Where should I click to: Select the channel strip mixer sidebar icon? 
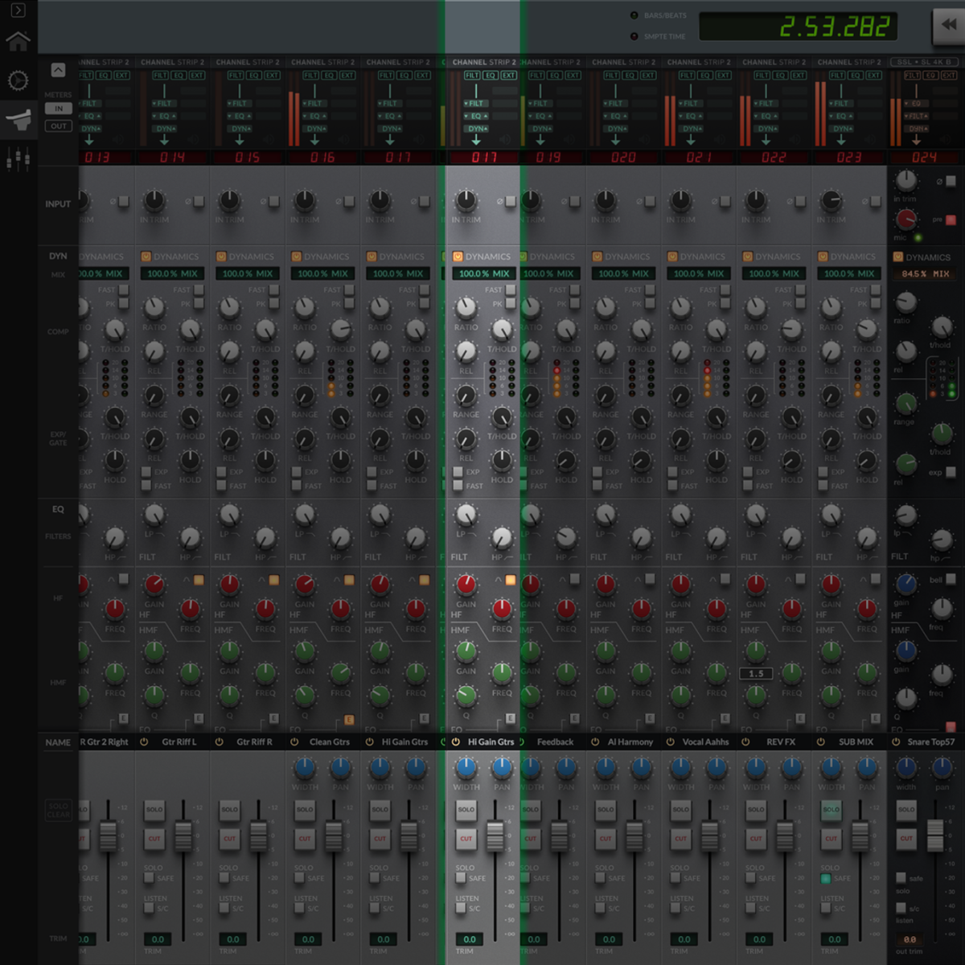pos(18,120)
